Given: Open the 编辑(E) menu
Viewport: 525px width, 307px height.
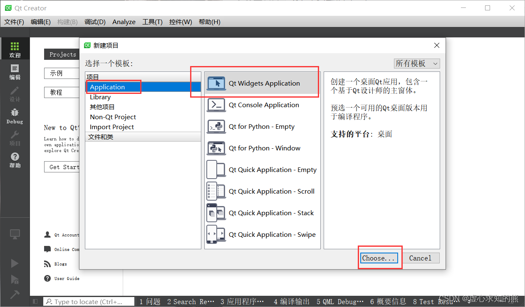Looking at the screenshot, I should pyautogui.click(x=41, y=22).
